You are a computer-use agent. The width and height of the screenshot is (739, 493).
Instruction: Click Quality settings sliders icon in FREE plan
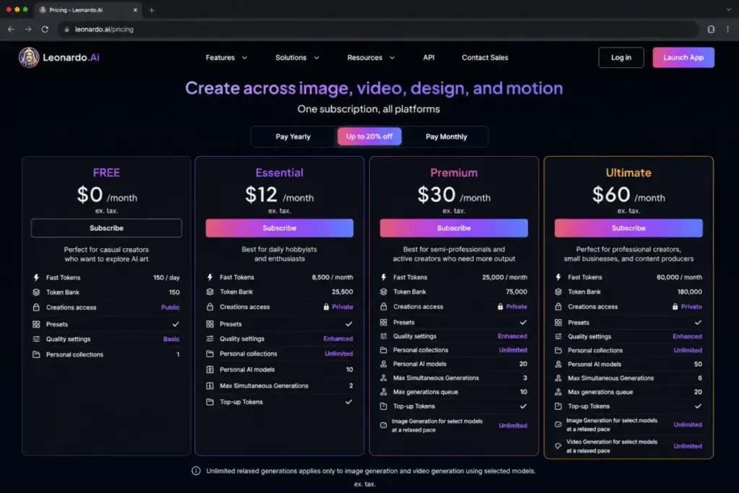36,339
